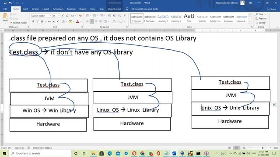Clear all formatting from selection
This screenshot has width=280, height=157.
point(80,16)
